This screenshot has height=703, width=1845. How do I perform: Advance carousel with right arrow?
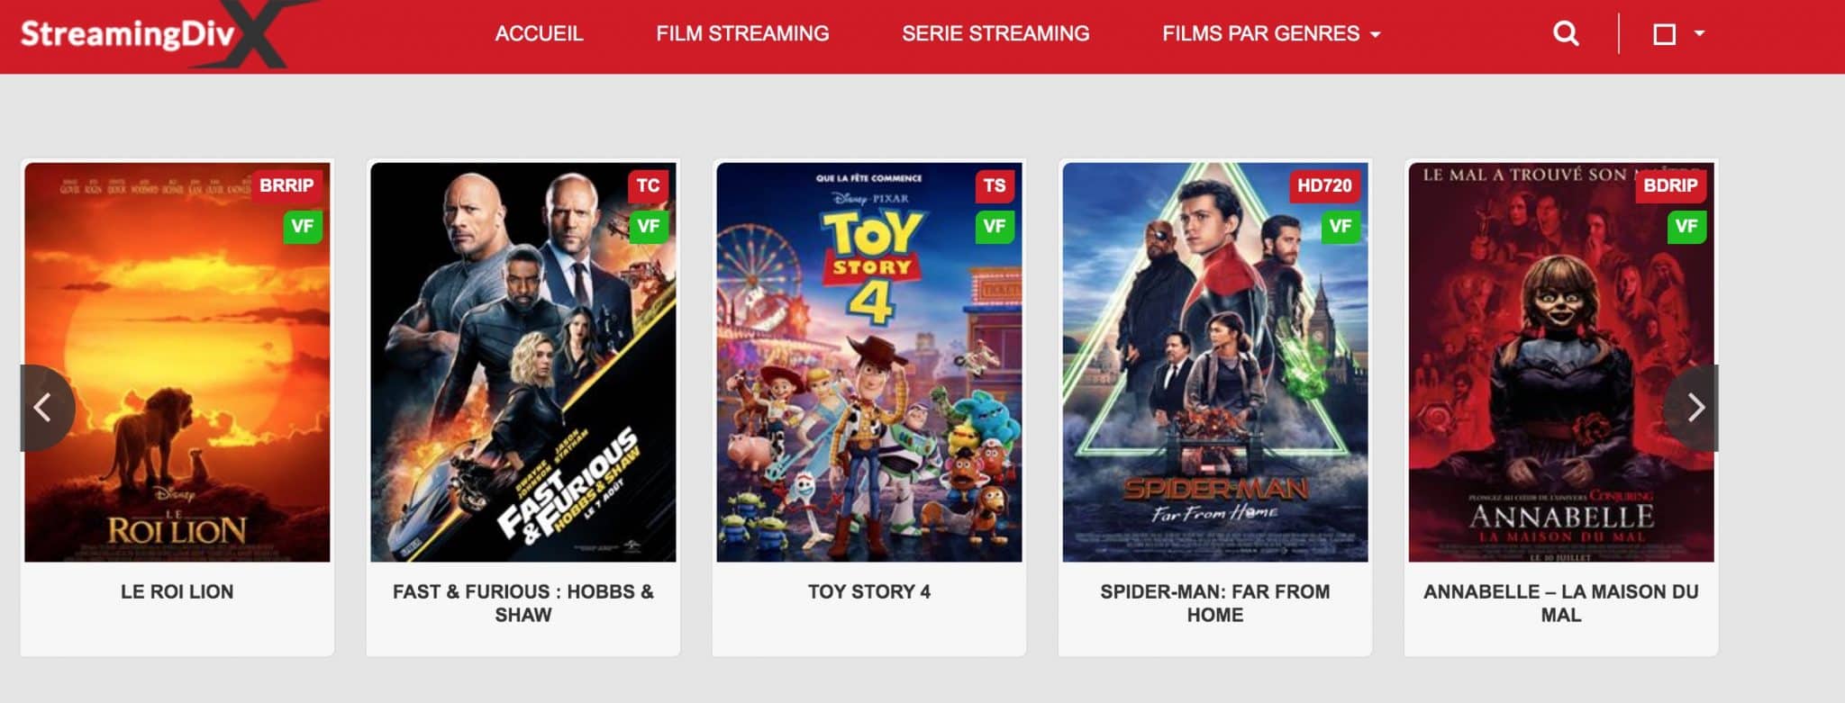click(x=1694, y=408)
